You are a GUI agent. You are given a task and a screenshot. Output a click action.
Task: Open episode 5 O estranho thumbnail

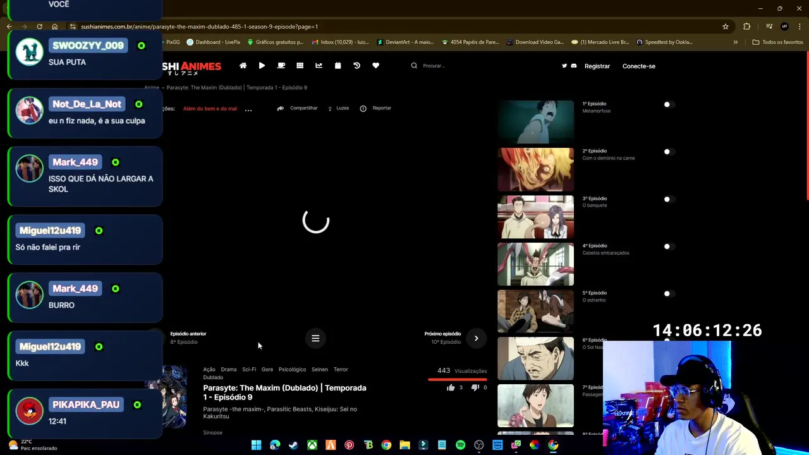[x=535, y=312]
